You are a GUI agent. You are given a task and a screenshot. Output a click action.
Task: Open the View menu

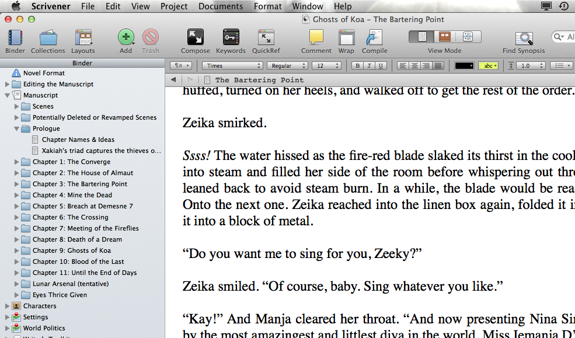141,6
